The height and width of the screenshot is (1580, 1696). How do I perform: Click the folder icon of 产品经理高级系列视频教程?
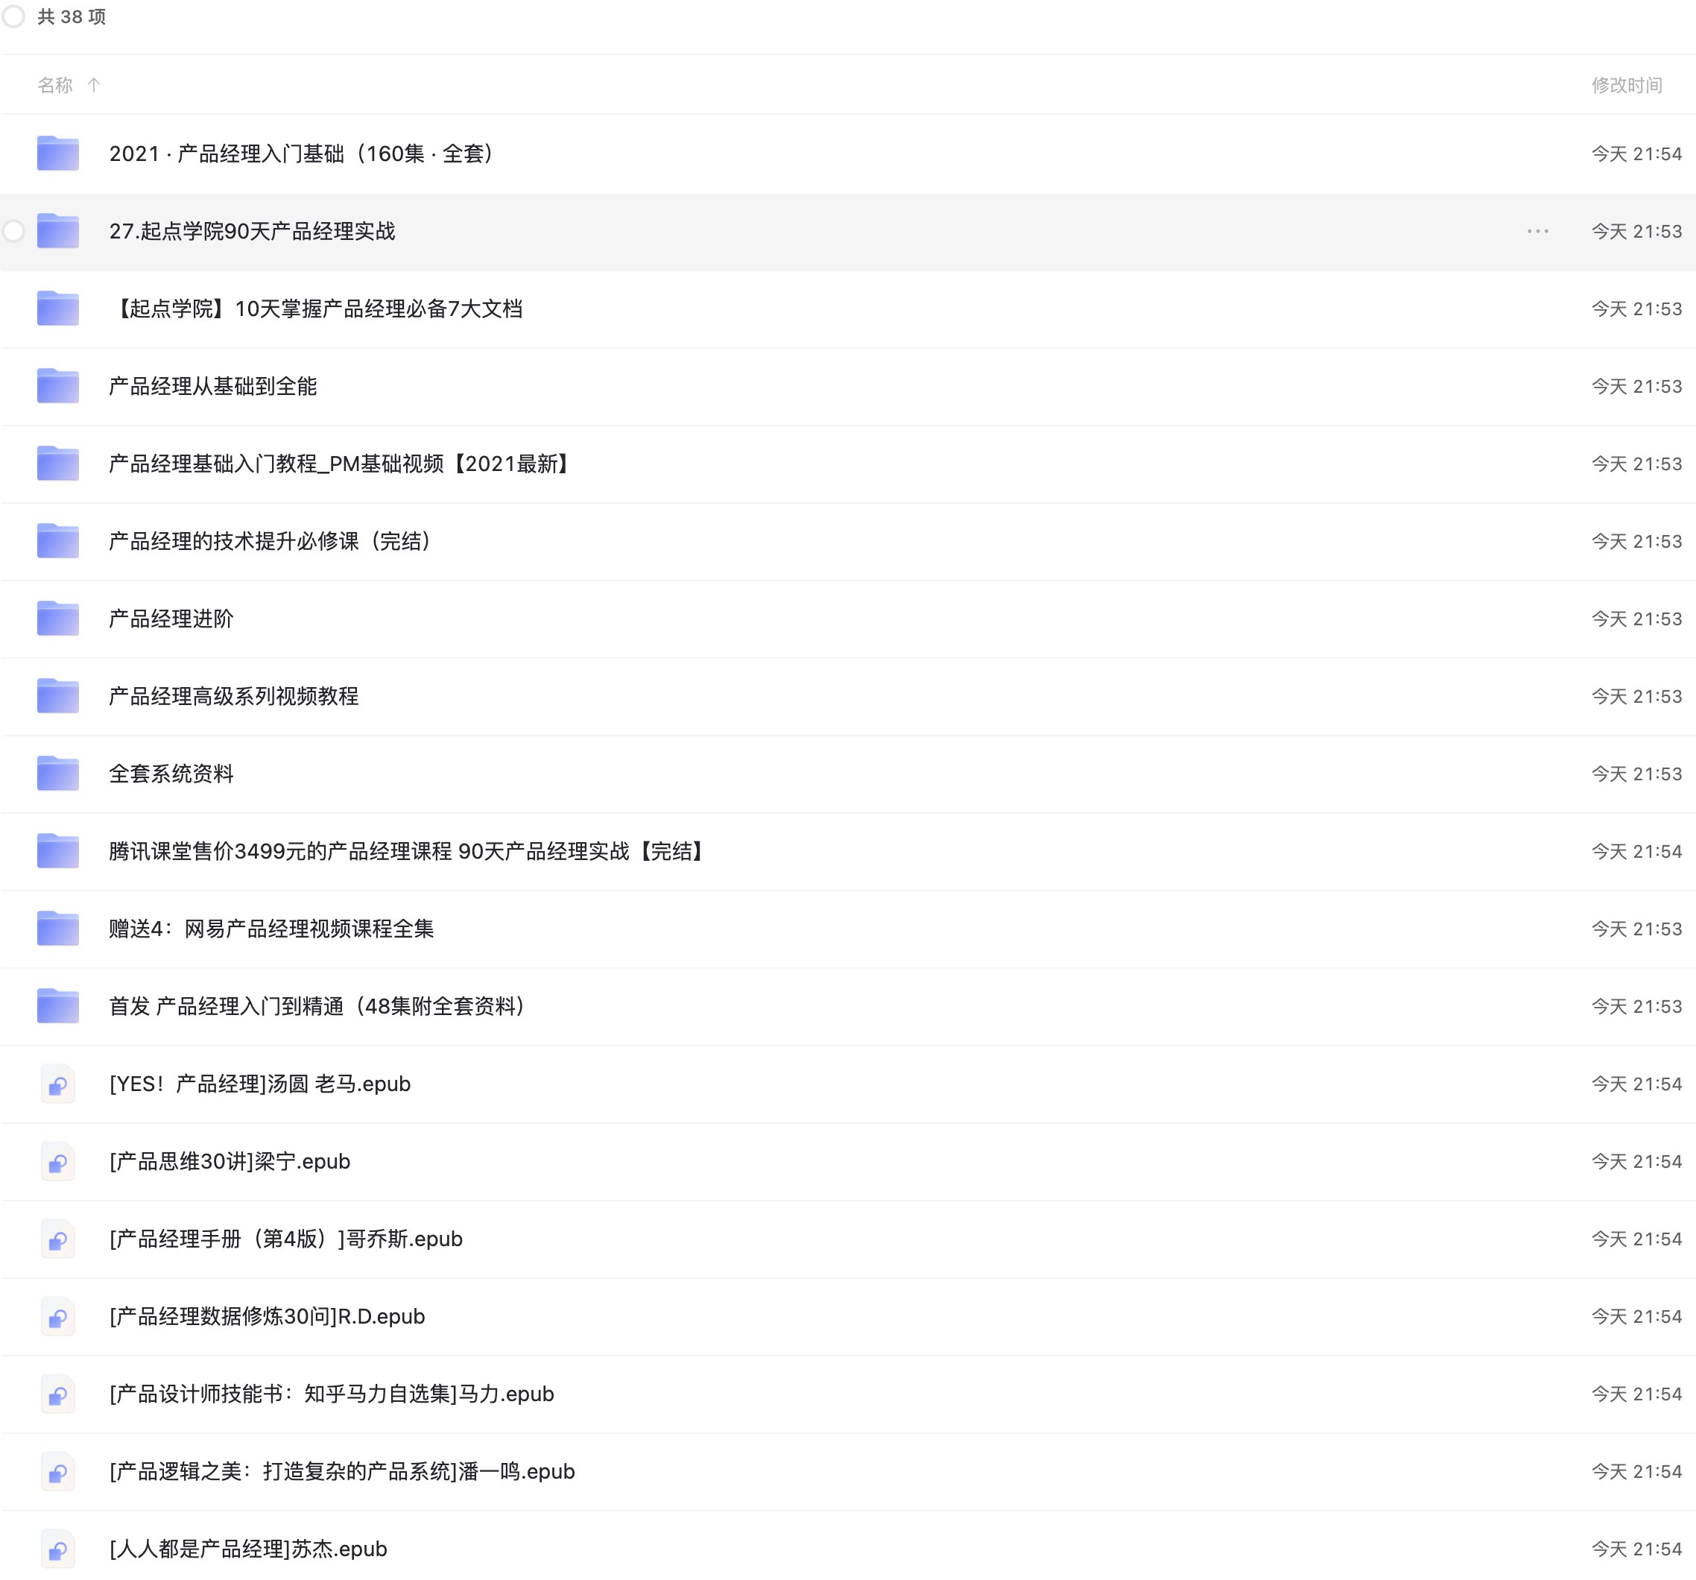tap(57, 696)
